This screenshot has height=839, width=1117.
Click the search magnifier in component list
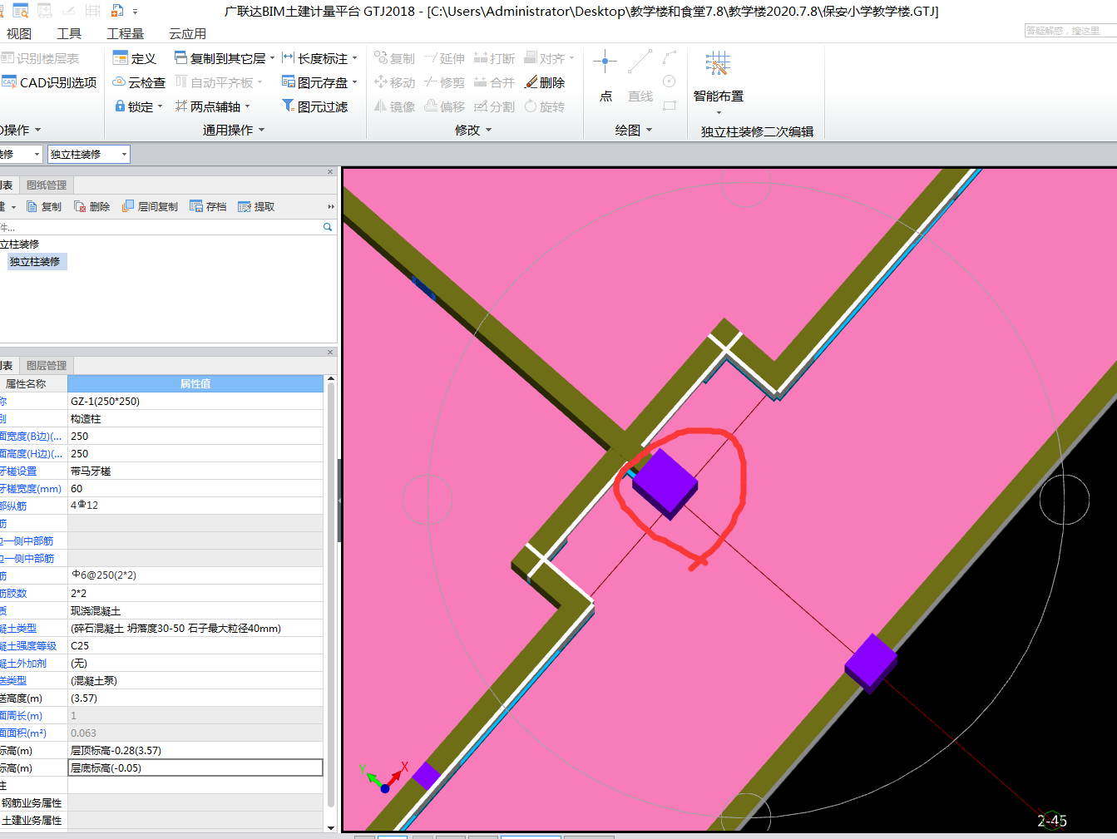[x=328, y=227]
